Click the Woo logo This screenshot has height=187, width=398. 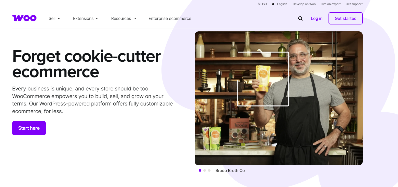pyautogui.click(x=24, y=18)
